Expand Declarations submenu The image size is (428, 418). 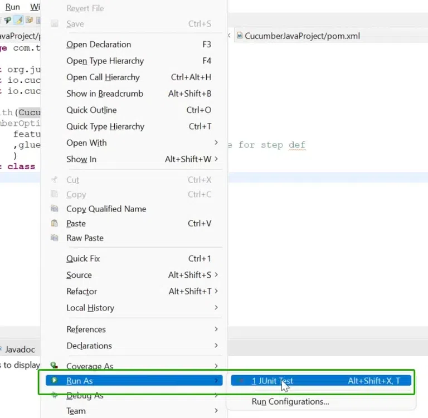click(x=134, y=346)
